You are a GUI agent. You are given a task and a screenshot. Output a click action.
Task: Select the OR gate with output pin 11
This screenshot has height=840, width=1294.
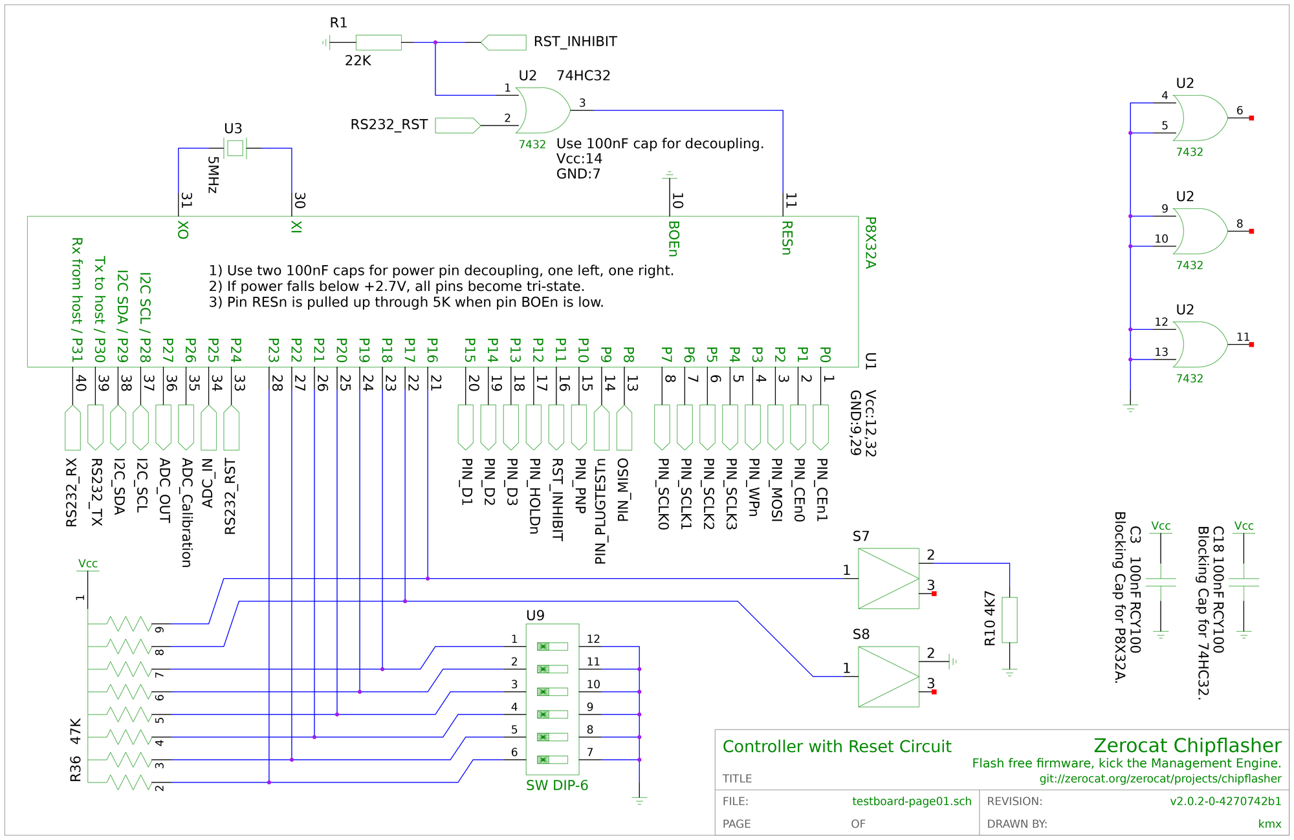tap(1201, 344)
